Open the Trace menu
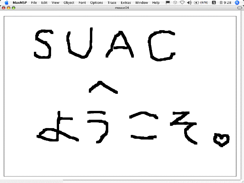The width and height of the screenshot is (244, 183). [112, 3]
